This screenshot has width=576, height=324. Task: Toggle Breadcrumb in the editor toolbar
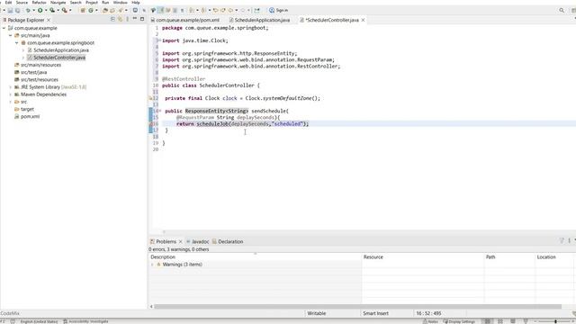coord(153,10)
